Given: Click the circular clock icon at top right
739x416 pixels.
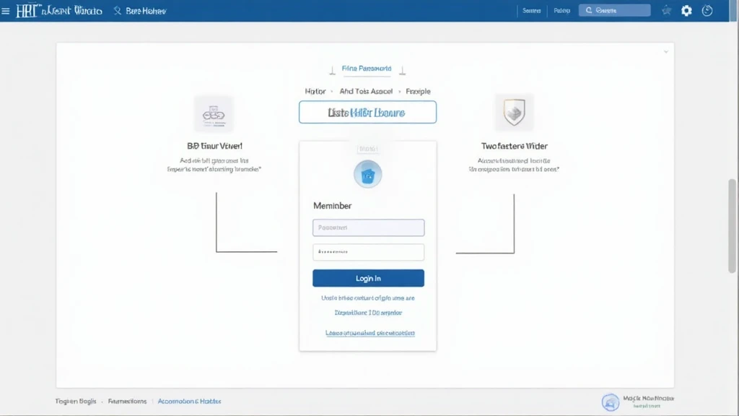Looking at the screenshot, I should pos(707,11).
